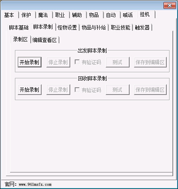Click 保存到编辑区 in the 回收脚本录制 group

[x=150, y=90]
